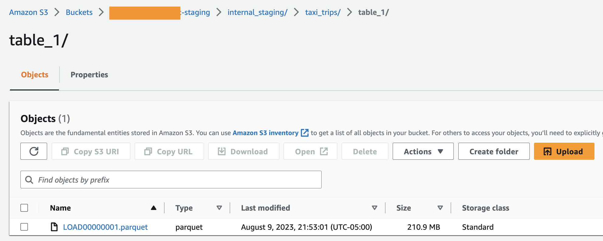Sort by Name using the ascending arrow

pos(153,208)
